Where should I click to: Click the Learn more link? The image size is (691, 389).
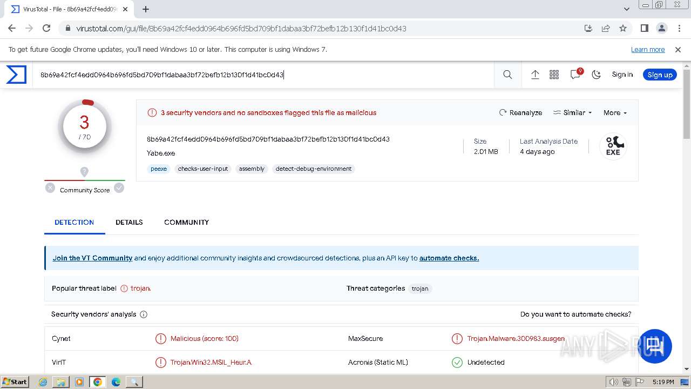[648, 49]
